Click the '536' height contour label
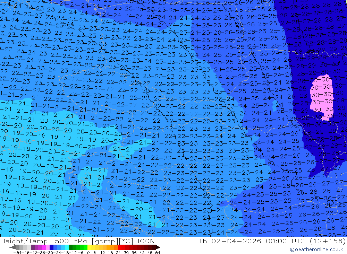This screenshot has height=254, width=347. point(332,202)
